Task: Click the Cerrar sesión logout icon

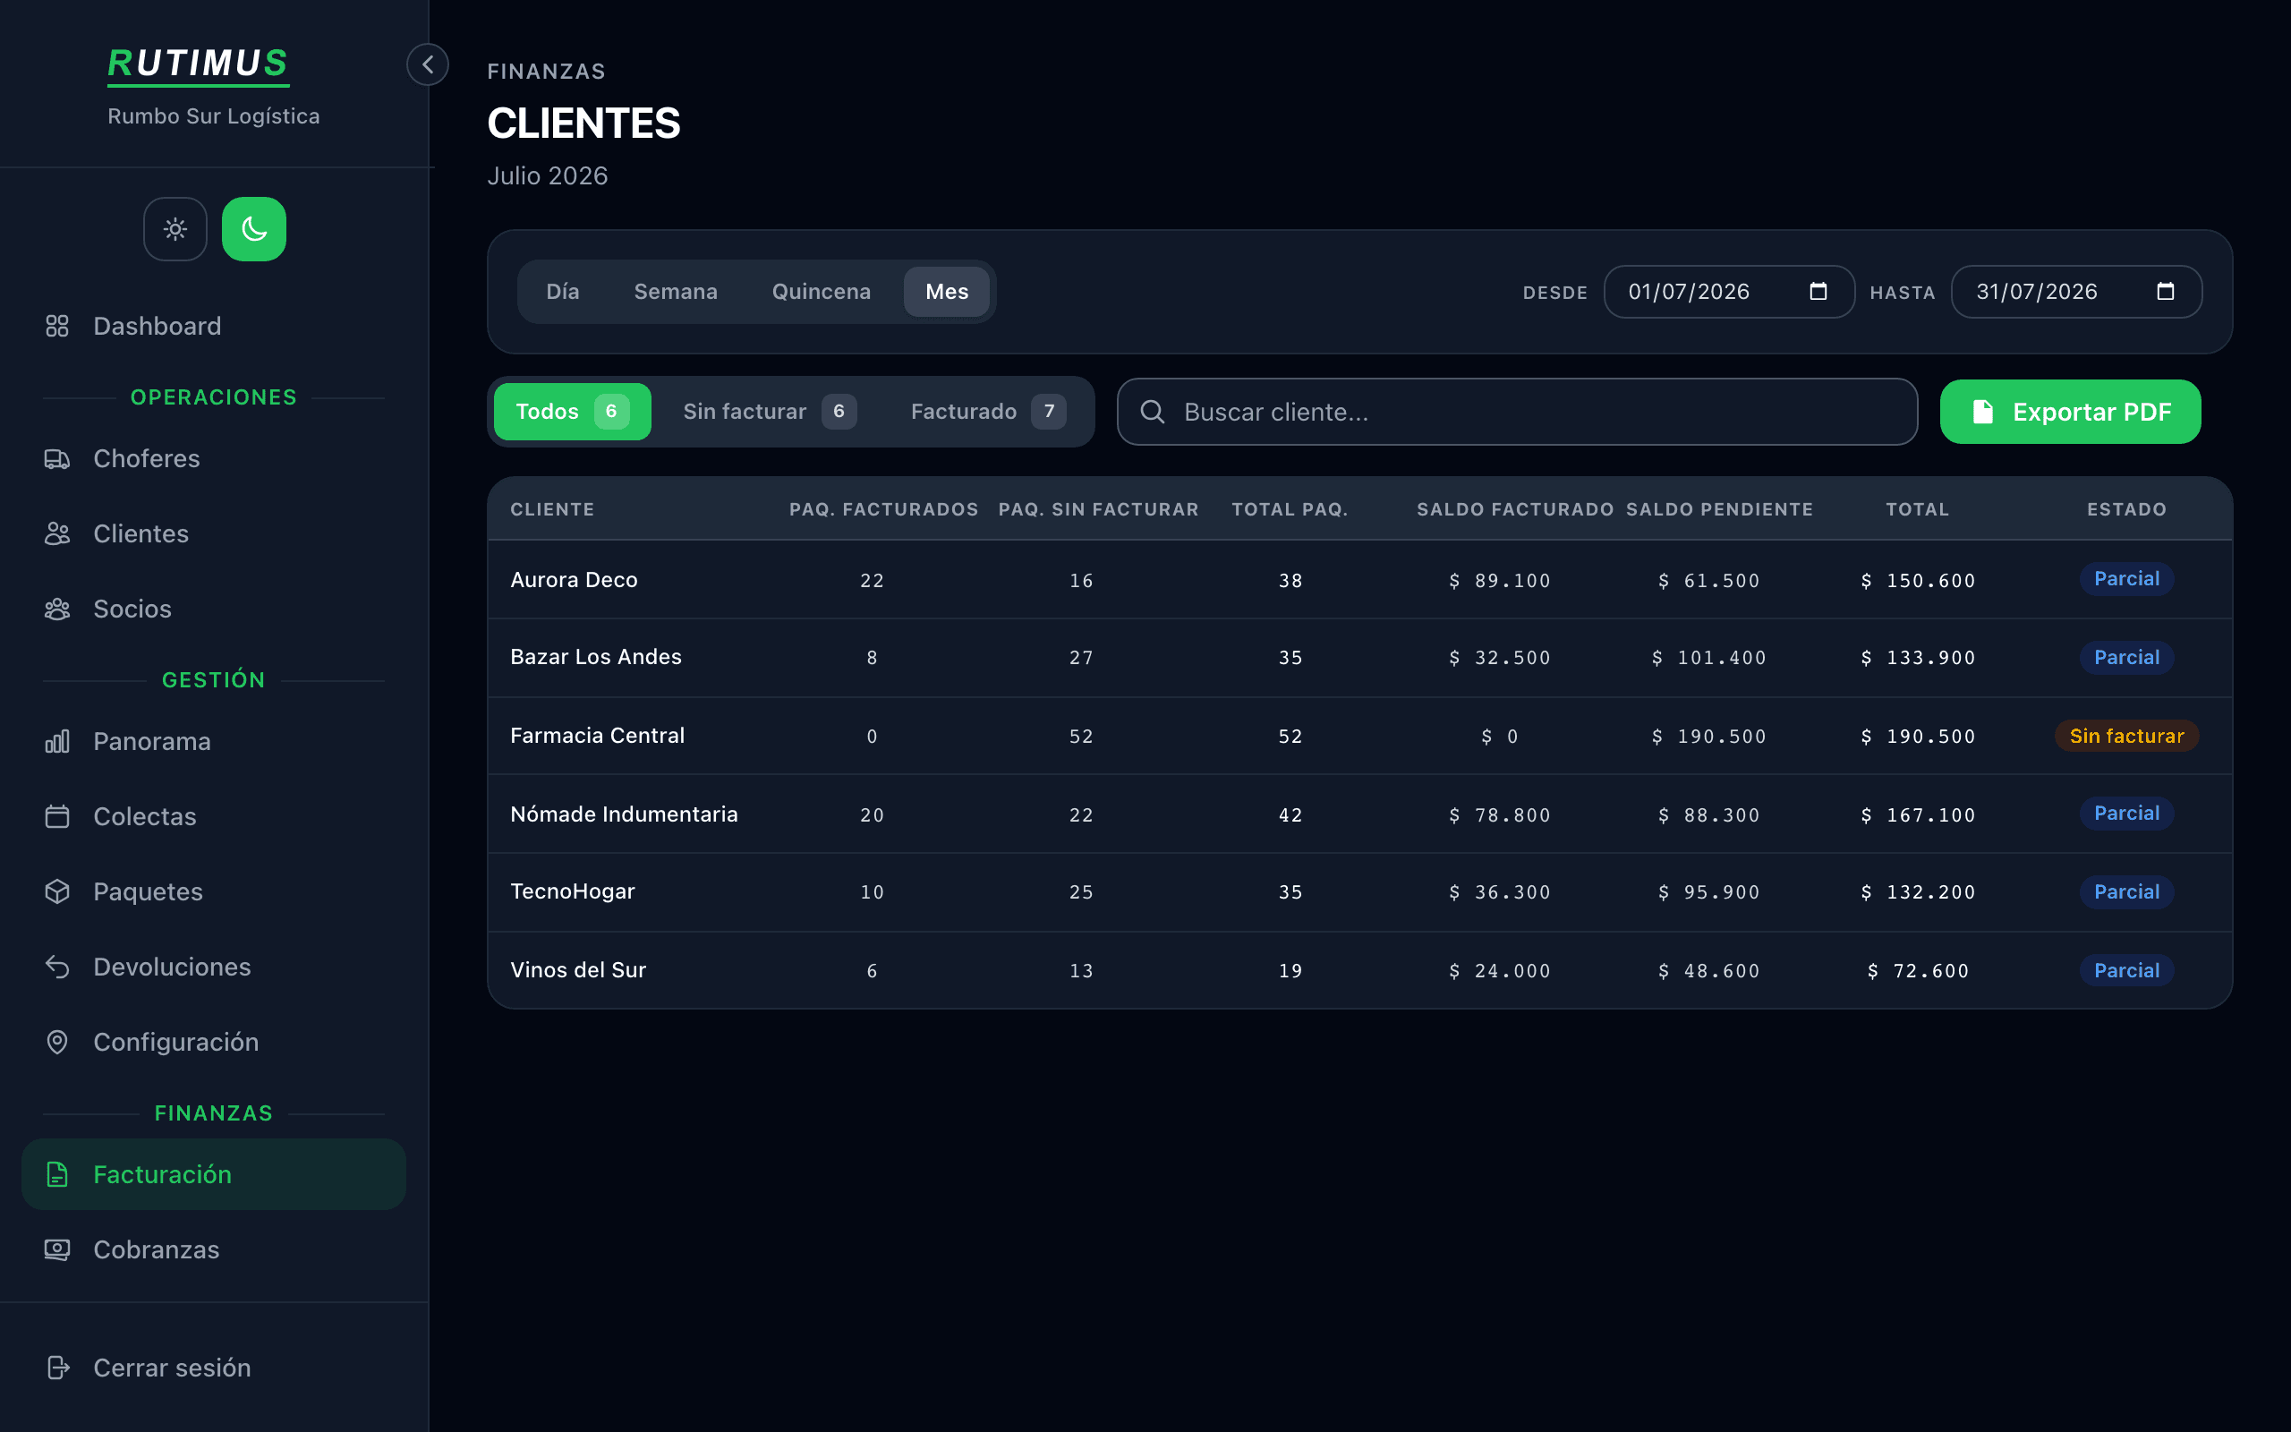Action: click(x=56, y=1368)
